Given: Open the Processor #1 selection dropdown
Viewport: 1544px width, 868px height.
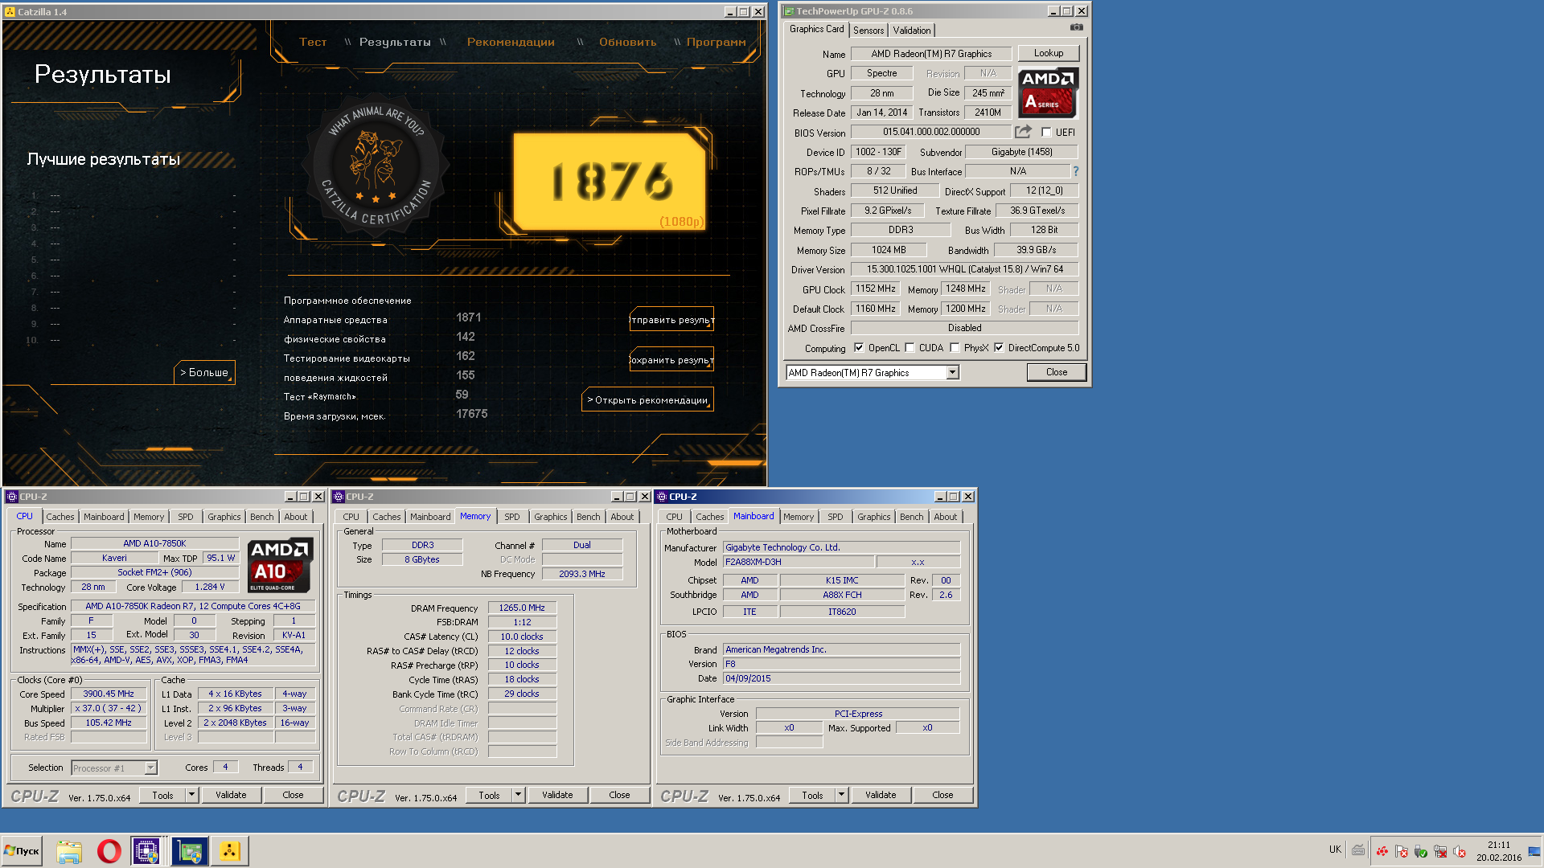Looking at the screenshot, I should click(114, 768).
